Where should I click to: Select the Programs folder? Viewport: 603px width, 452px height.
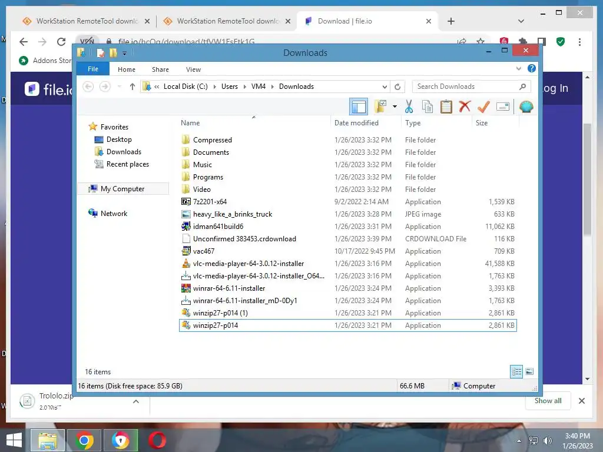tap(347, 177)
